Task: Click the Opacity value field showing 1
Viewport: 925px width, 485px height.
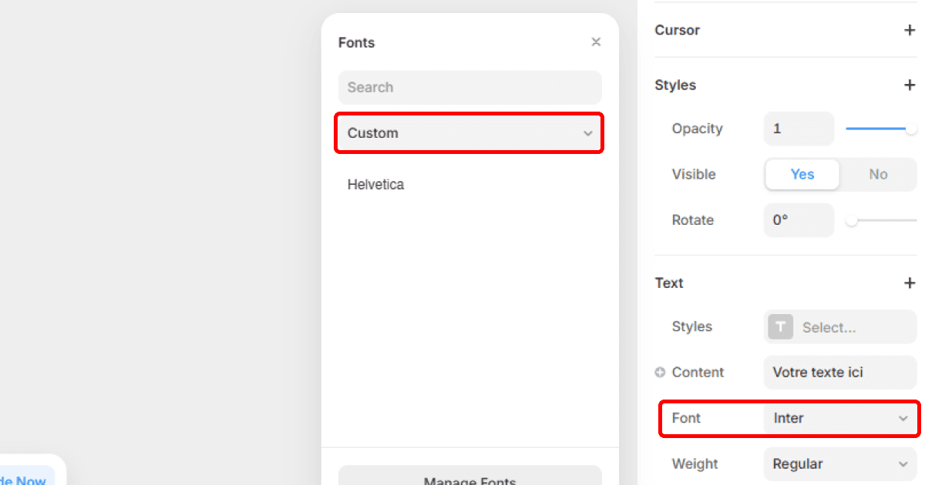Action: (x=799, y=129)
